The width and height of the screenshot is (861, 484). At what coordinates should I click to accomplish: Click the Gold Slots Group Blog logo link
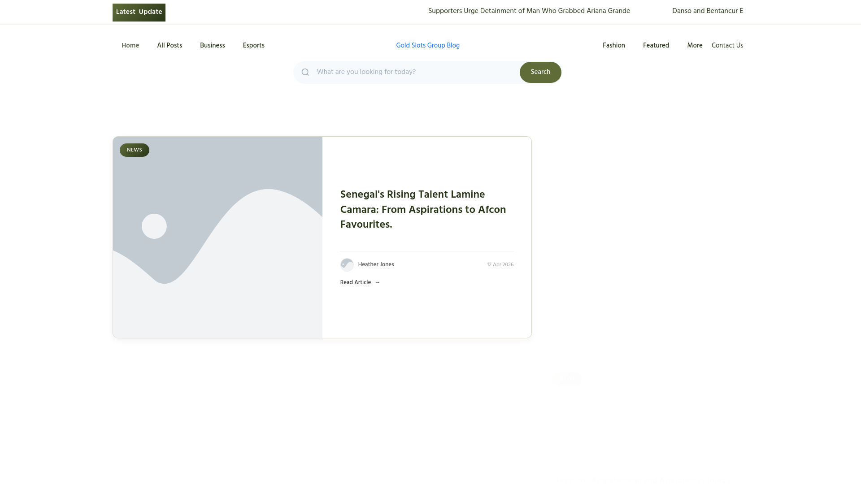coord(428,46)
